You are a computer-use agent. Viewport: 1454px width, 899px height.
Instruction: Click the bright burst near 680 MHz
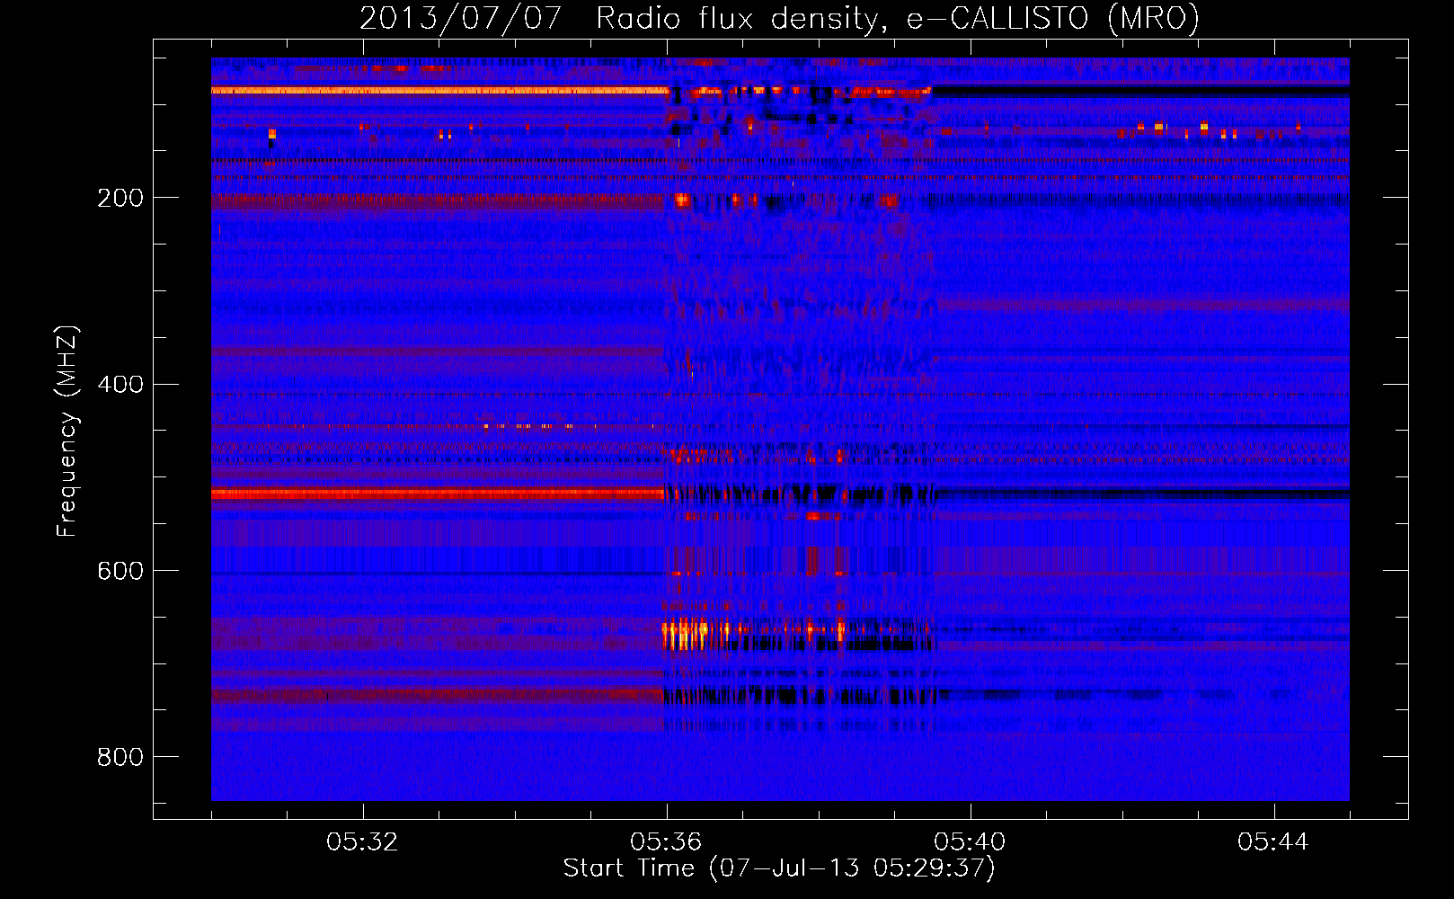(685, 634)
